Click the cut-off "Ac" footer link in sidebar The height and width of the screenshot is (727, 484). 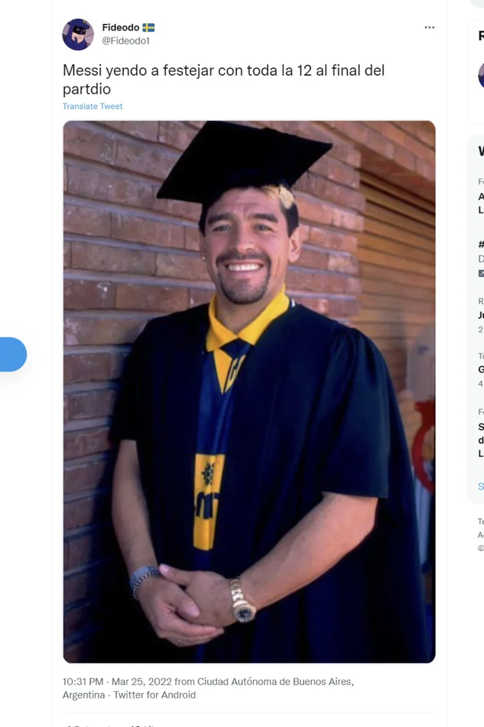(481, 534)
